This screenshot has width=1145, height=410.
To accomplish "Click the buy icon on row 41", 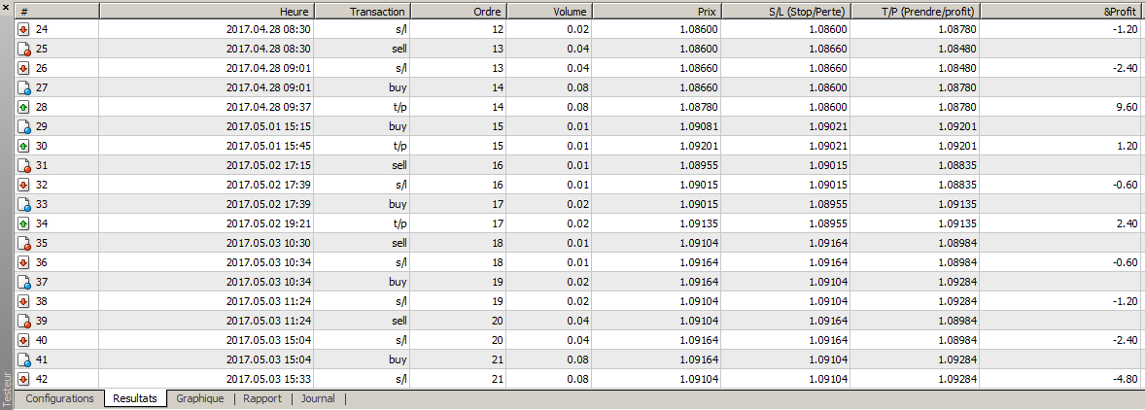I will tap(23, 359).
